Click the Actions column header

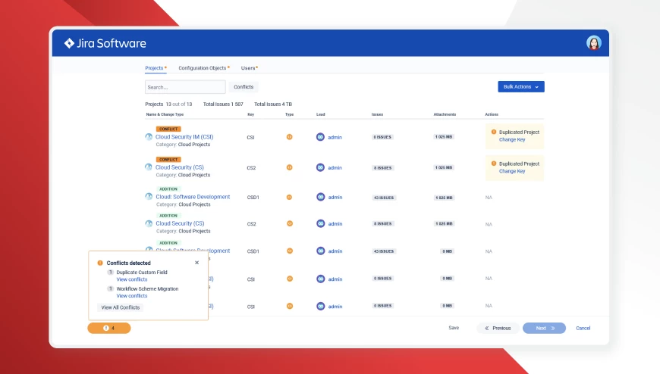492,114
